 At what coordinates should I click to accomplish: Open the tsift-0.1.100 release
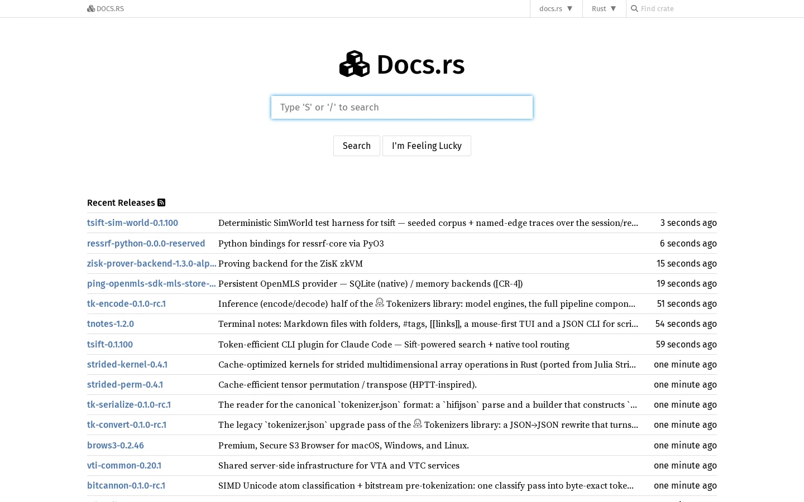pos(110,344)
